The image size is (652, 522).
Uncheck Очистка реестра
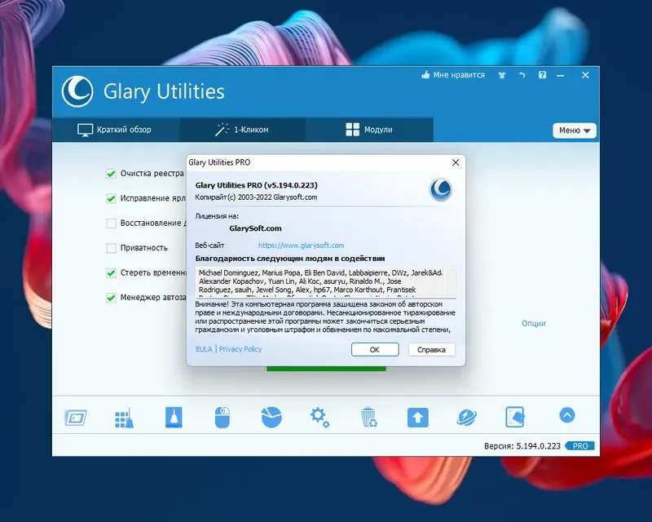[111, 174]
